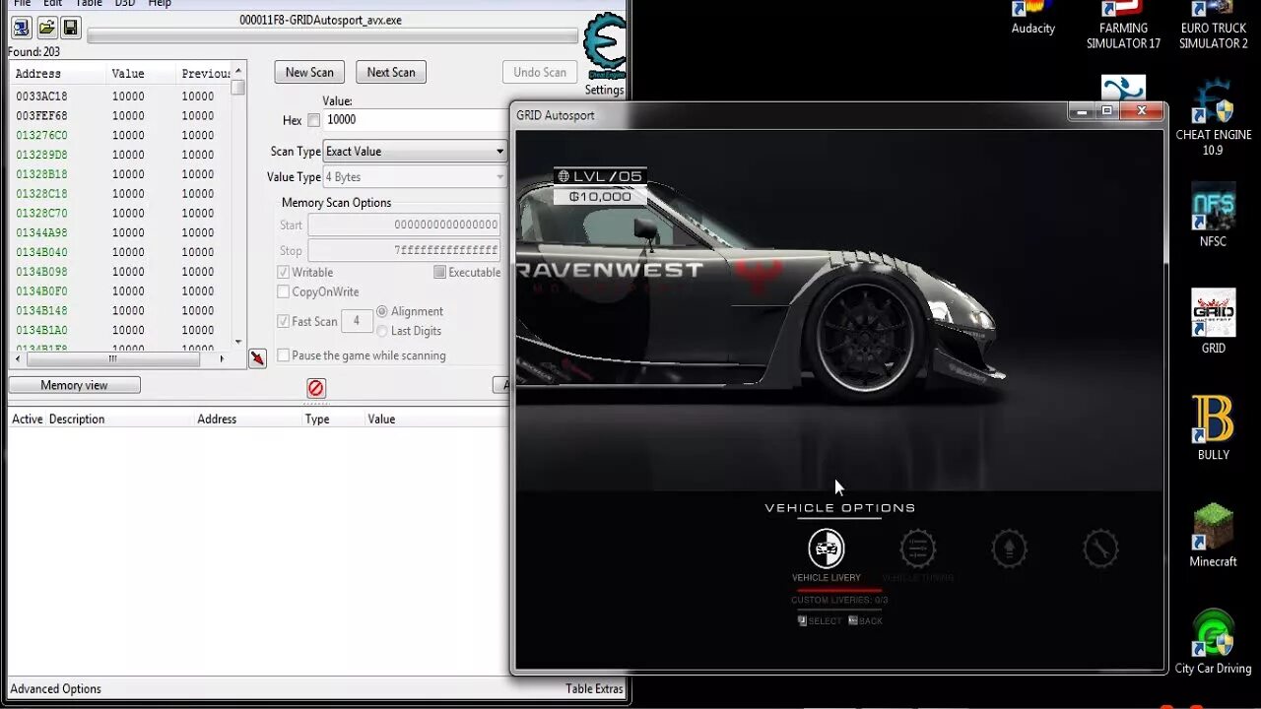
Task: Open Cheat Engine Settings via the logo
Action: (x=604, y=54)
